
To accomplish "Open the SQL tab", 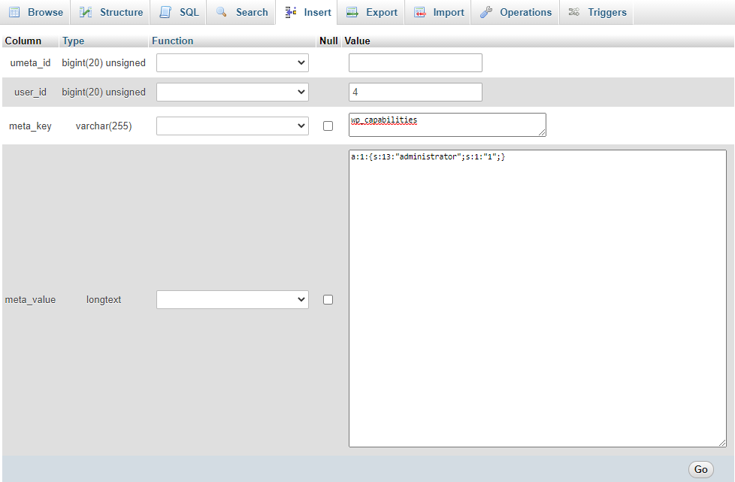I will (x=179, y=12).
